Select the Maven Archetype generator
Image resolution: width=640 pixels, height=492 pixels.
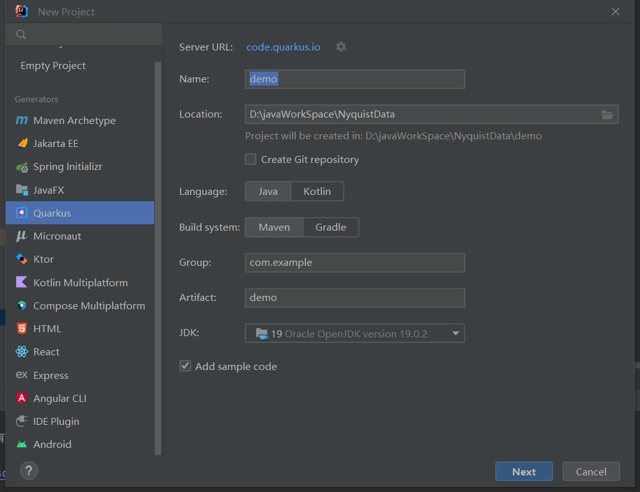[74, 121]
